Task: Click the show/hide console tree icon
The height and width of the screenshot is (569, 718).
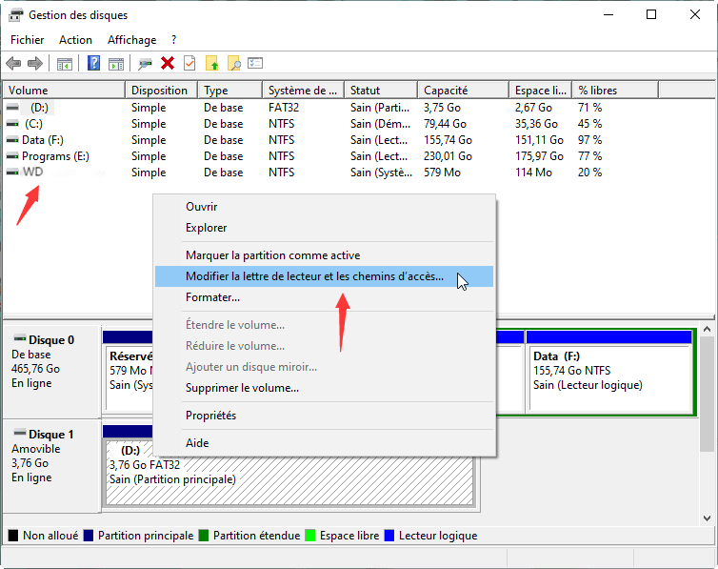Action: coord(65,63)
